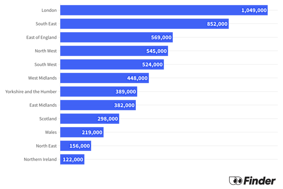Select the Scotland bar
The width and height of the screenshot is (283, 189).
(x=90, y=119)
